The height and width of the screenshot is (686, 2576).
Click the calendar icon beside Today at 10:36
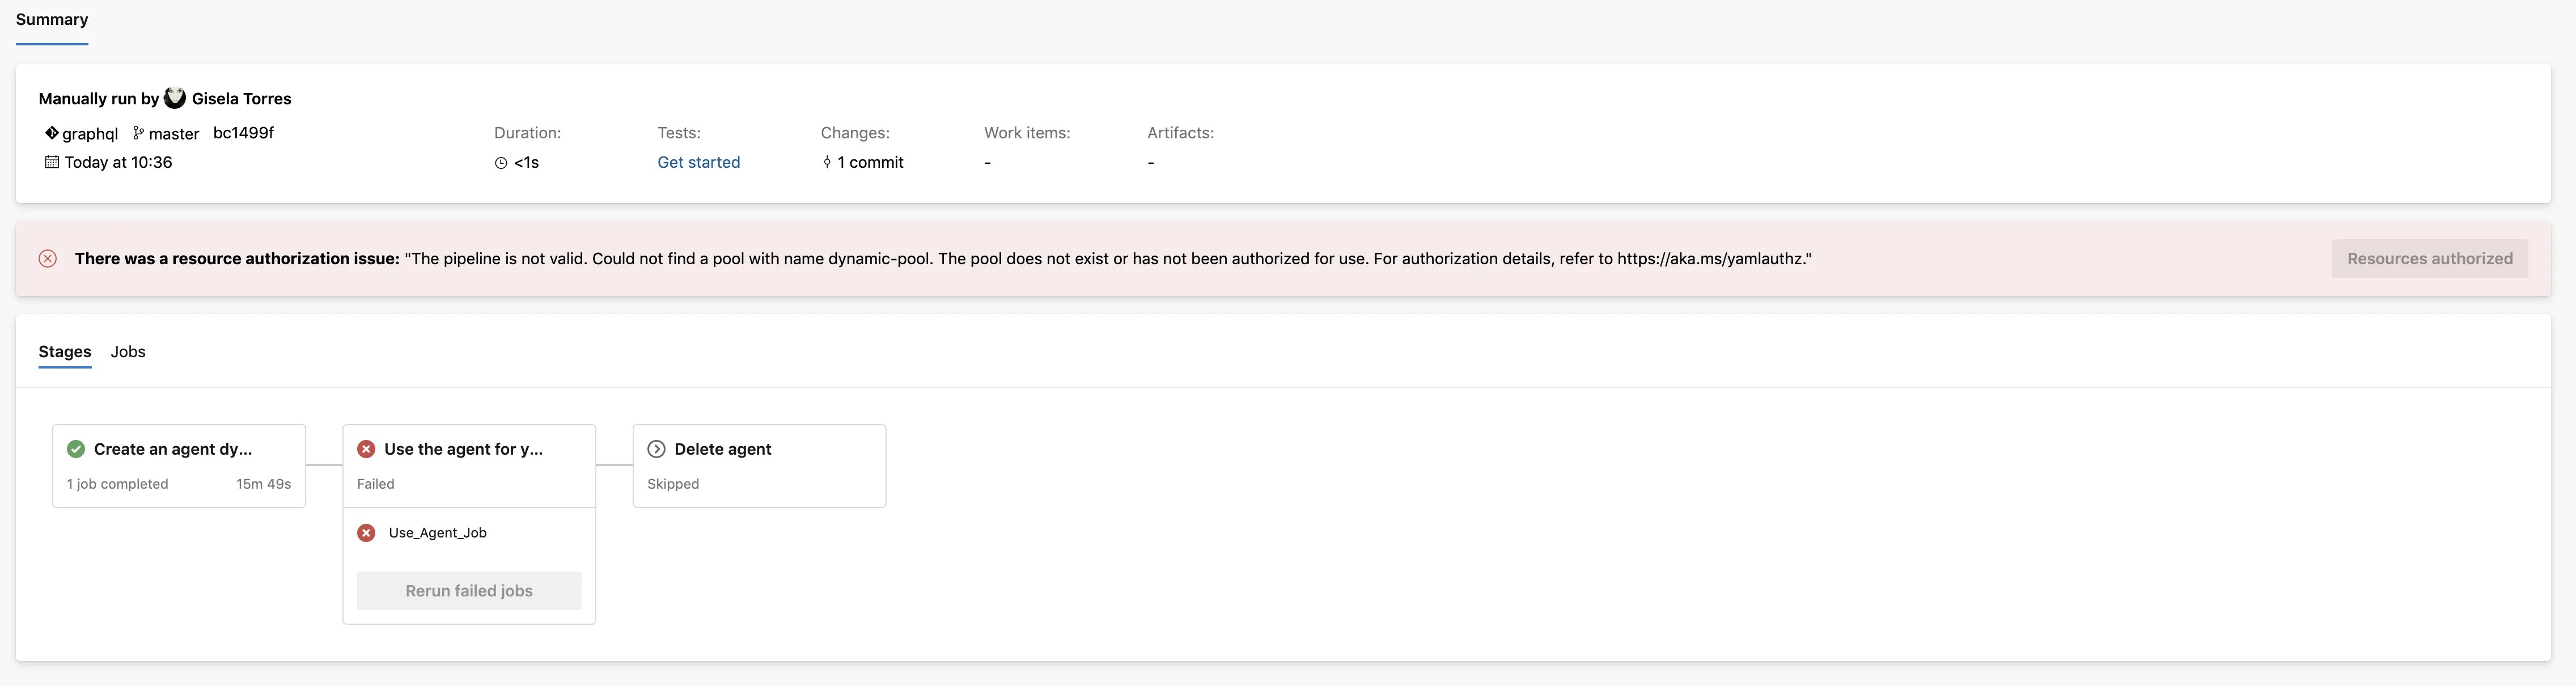coord(51,162)
